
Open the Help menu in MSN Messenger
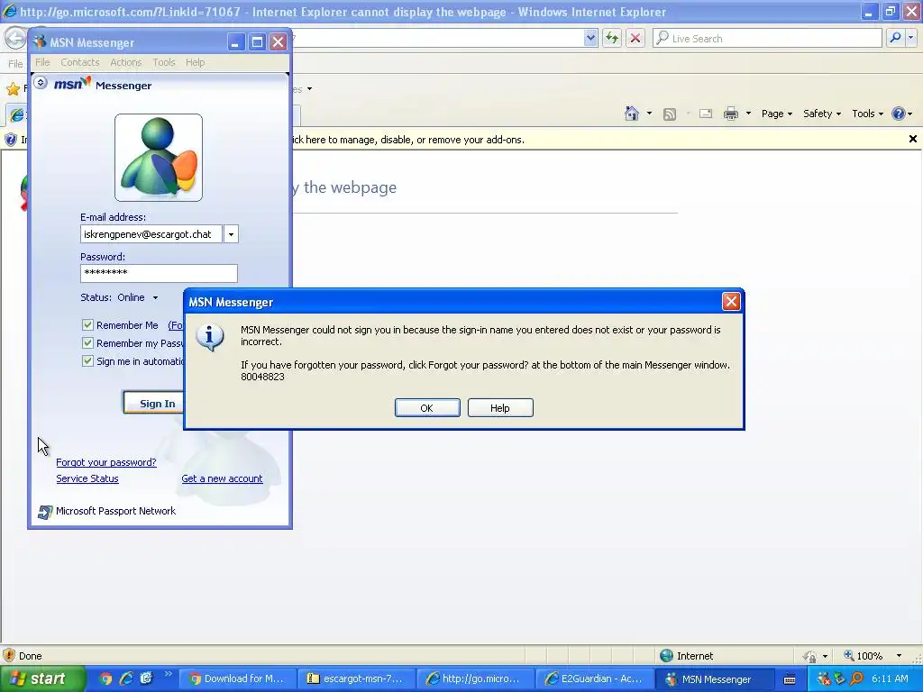click(x=195, y=62)
